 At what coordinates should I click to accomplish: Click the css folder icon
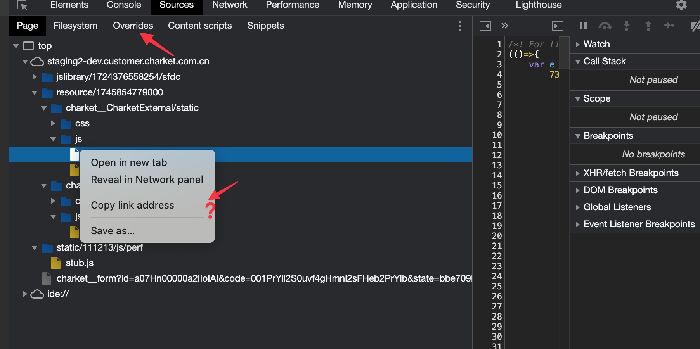[66, 124]
